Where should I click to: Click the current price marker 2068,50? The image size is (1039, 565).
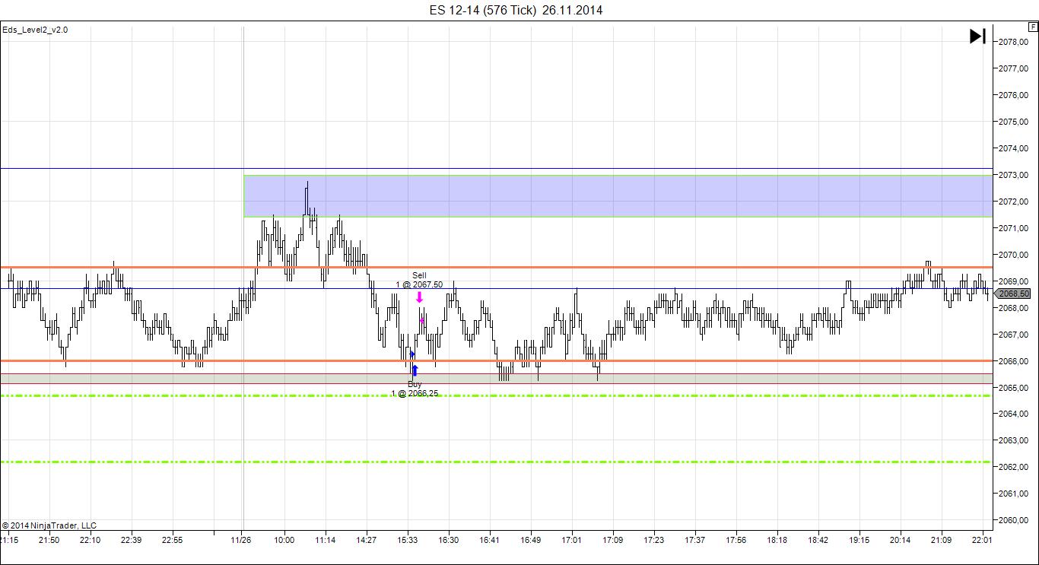[x=1013, y=294]
